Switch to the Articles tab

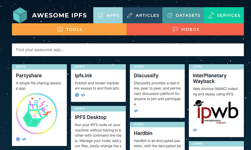click(x=143, y=15)
